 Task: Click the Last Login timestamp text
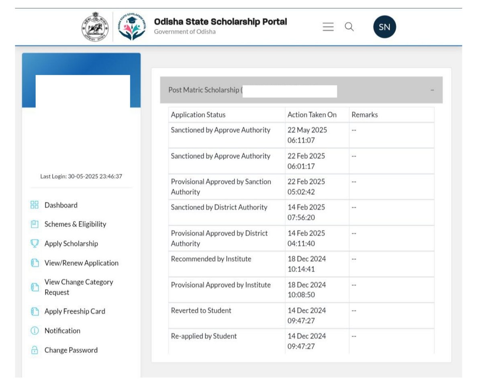click(x=81, y=176)
